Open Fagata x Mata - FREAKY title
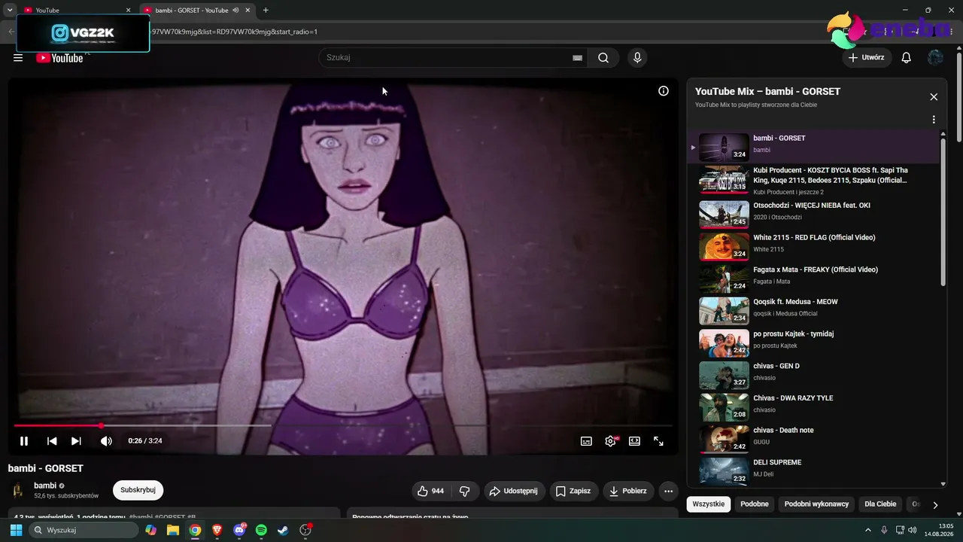This screenshot has height=542, width=963. pyautogui.click(x=816, y=269)
